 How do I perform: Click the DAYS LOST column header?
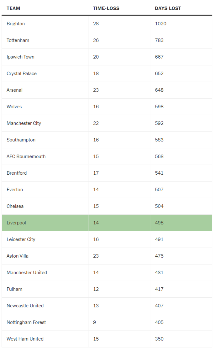coord(168,8)
